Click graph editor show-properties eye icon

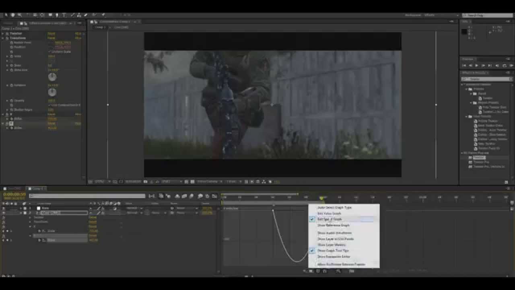tap(304, 271)
